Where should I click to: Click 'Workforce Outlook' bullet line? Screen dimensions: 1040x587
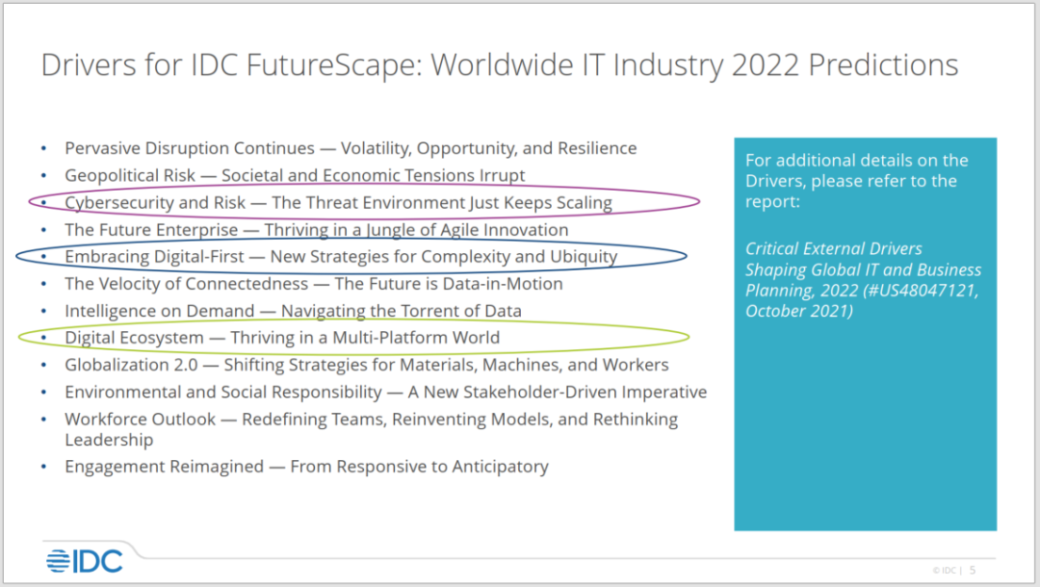(371, 429)
